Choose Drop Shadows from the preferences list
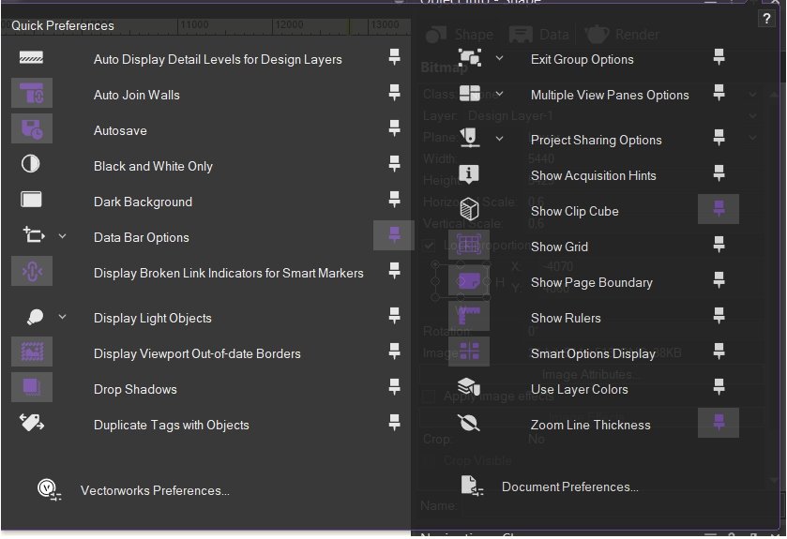This screenshot has height=539, width=787. point(135,389)
